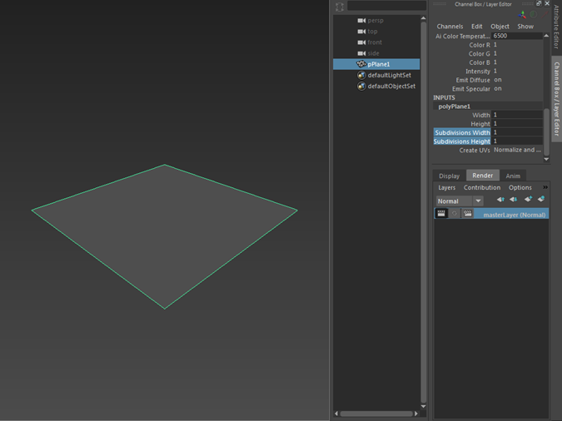Click the manipulator axes icon in Channel Box
562x421 pixels.
coord(522,15)
